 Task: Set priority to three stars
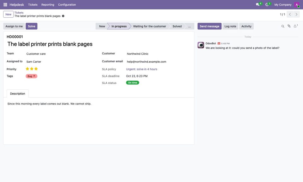pyautogui.click(x=36, y=69)
